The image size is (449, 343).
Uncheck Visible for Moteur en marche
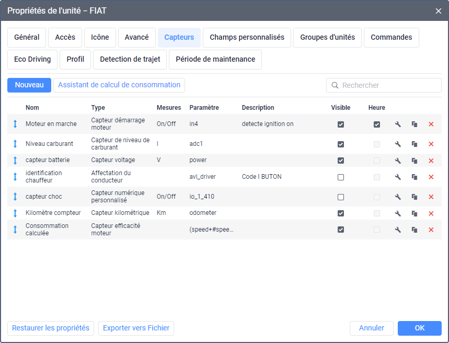pos(341,124)
